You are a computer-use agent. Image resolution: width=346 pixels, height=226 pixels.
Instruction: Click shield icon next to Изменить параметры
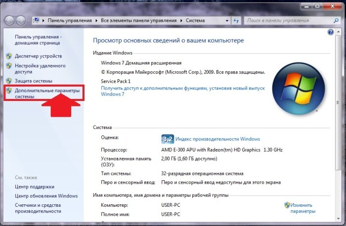click(x=287, y=205)
